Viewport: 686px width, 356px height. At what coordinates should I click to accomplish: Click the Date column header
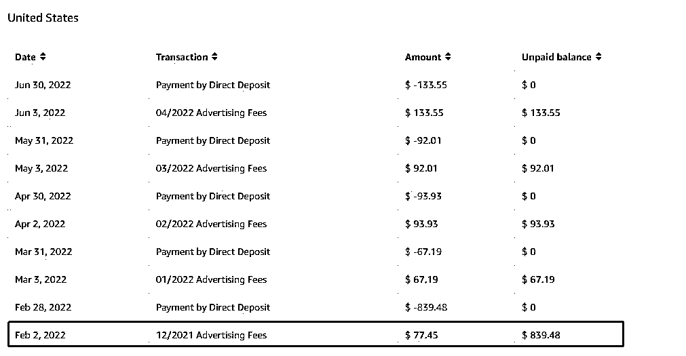pyautogui.click(x=25, y=57)
